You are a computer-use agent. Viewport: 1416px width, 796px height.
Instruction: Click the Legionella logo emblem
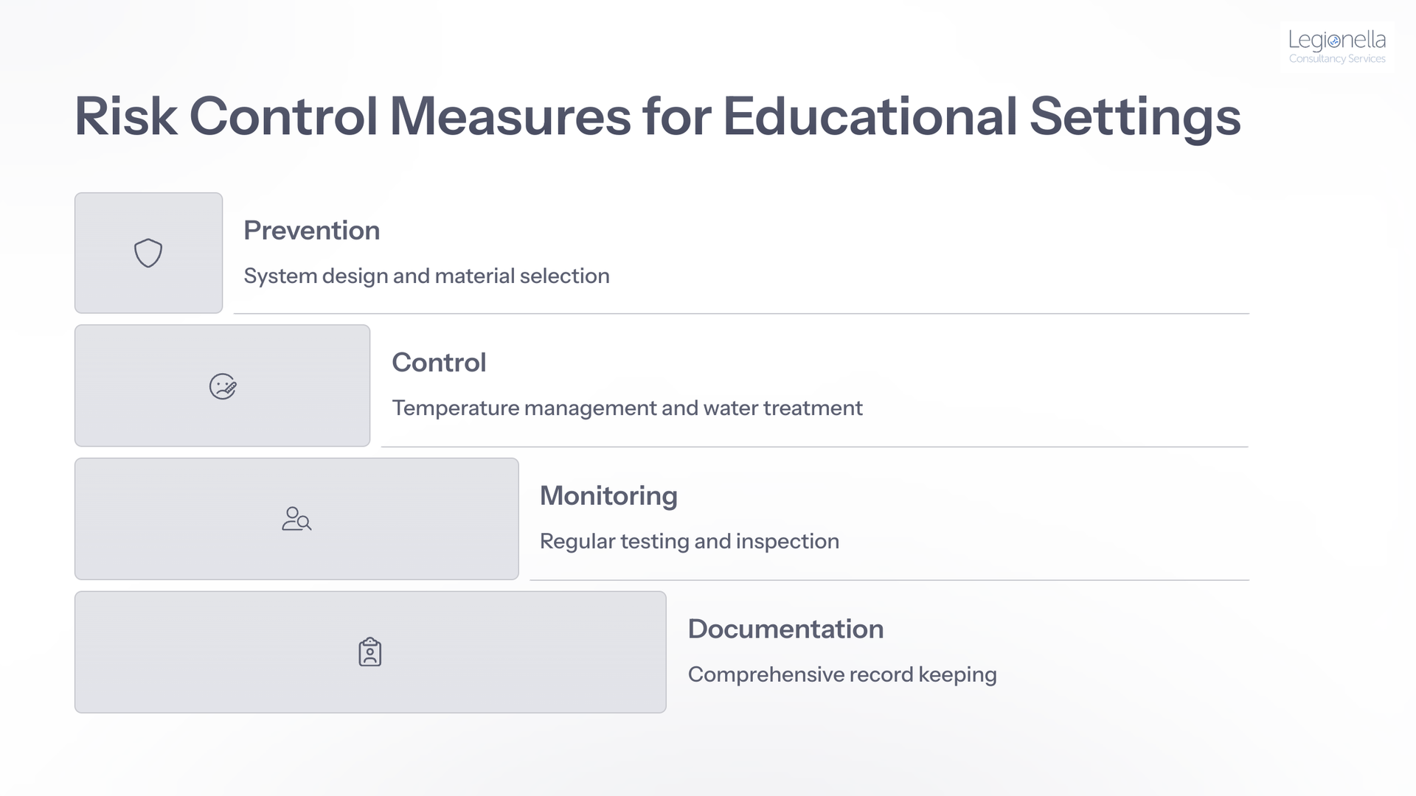[1334, 42]
